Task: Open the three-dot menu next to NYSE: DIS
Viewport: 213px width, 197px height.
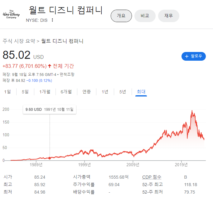Action: pos(52,20)
